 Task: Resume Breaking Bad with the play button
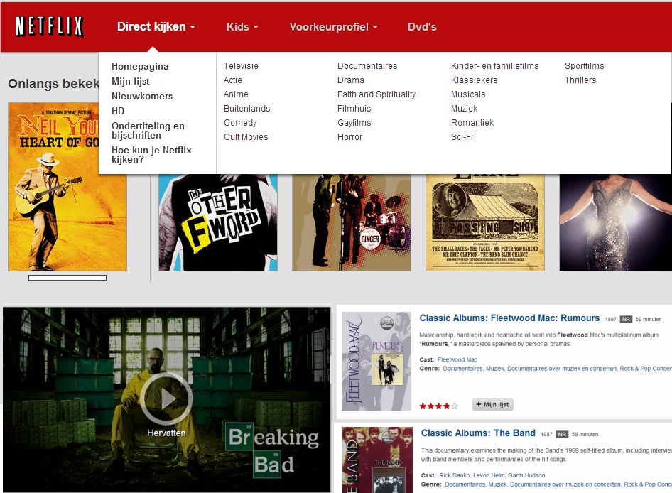(x=166, y=399)
